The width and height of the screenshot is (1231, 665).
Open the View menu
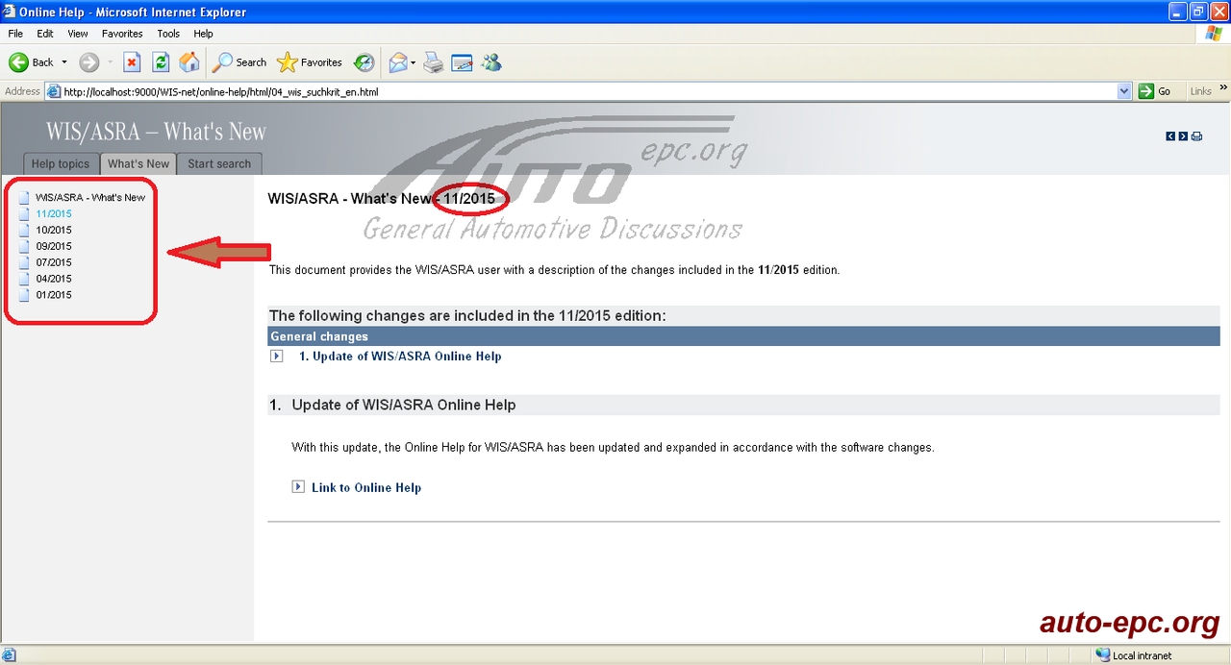point(78,34)
